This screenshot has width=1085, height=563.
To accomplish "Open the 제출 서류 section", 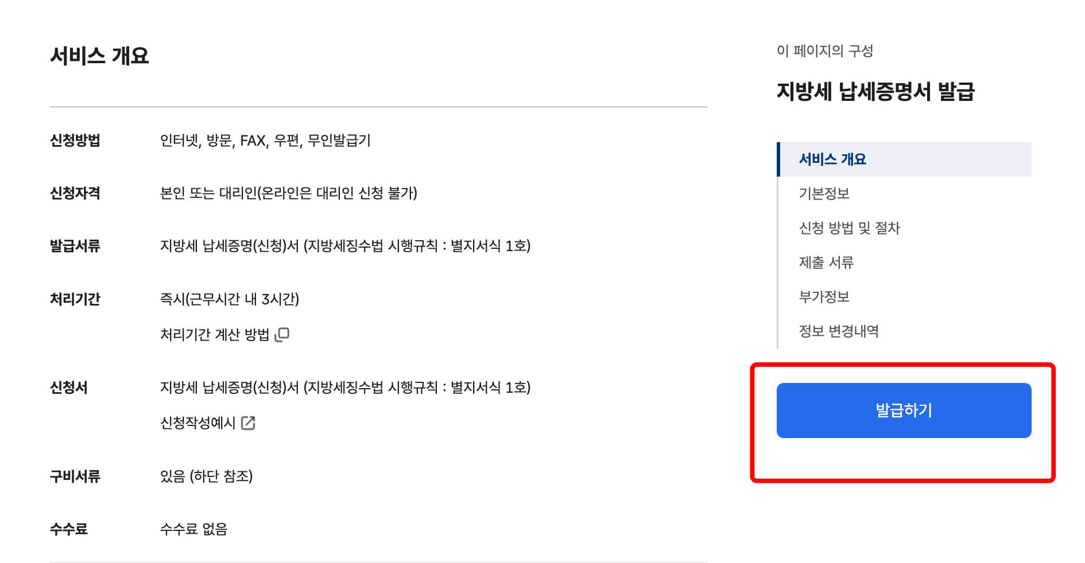I will pos(828,262).
